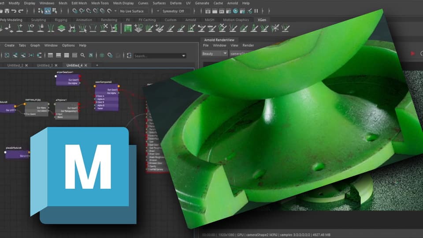Click the round blue IPR render icon

tap(235, 11)
